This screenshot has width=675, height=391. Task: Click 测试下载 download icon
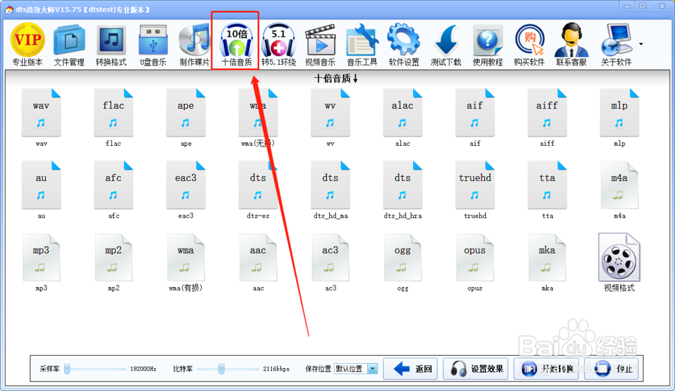pos(446,45)
